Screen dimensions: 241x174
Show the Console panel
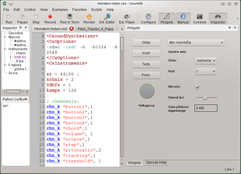pos(200,19)
